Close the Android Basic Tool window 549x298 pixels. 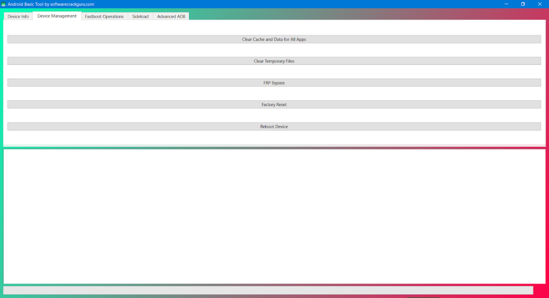coord(539,4)
